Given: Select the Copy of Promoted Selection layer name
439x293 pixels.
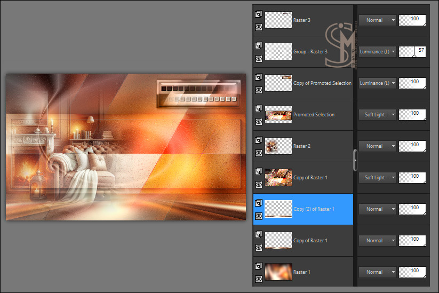Looking at the screenshot, I should point(322,83).
